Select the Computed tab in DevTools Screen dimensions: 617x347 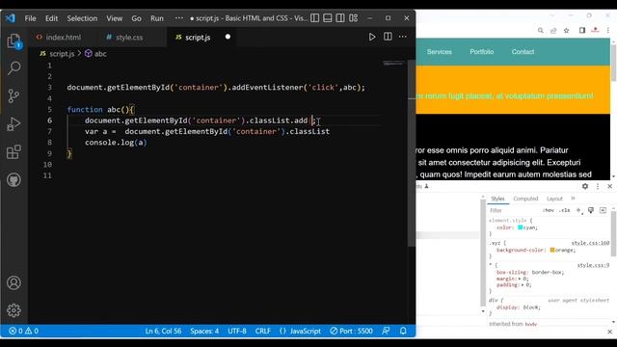pyautogui.click(x=525, y=199)
